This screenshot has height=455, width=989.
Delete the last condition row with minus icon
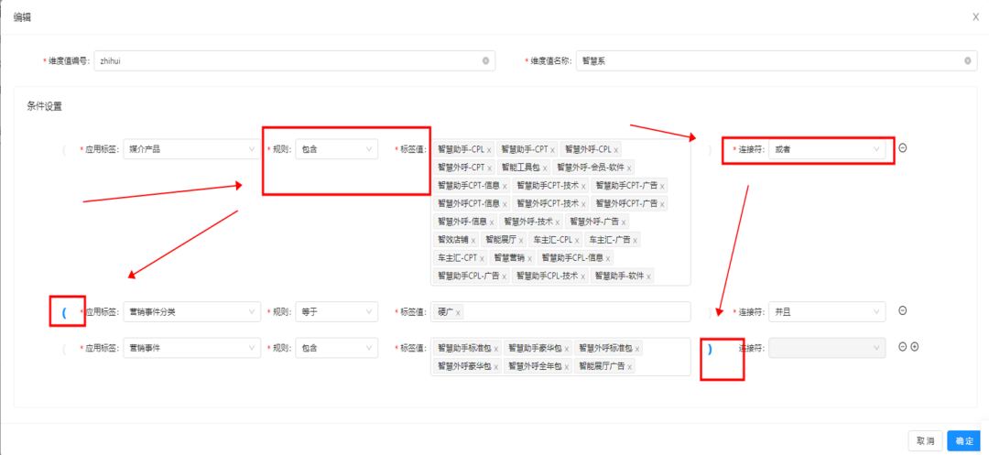902,347
